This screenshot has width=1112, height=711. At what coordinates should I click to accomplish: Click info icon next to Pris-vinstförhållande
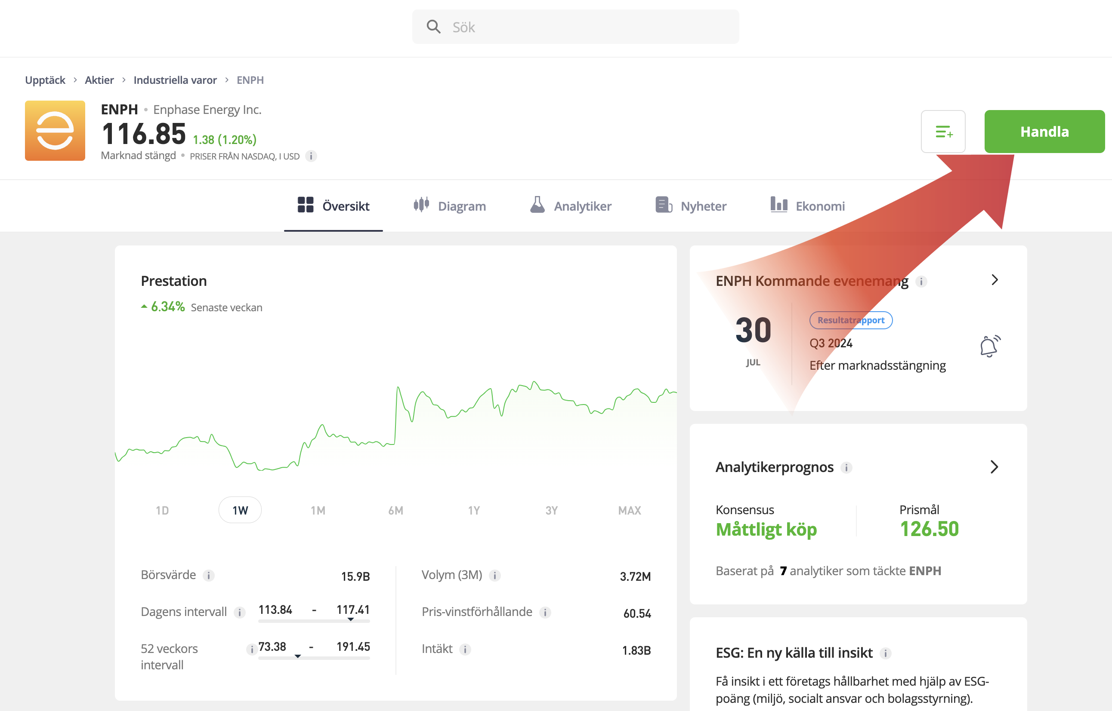545,612
